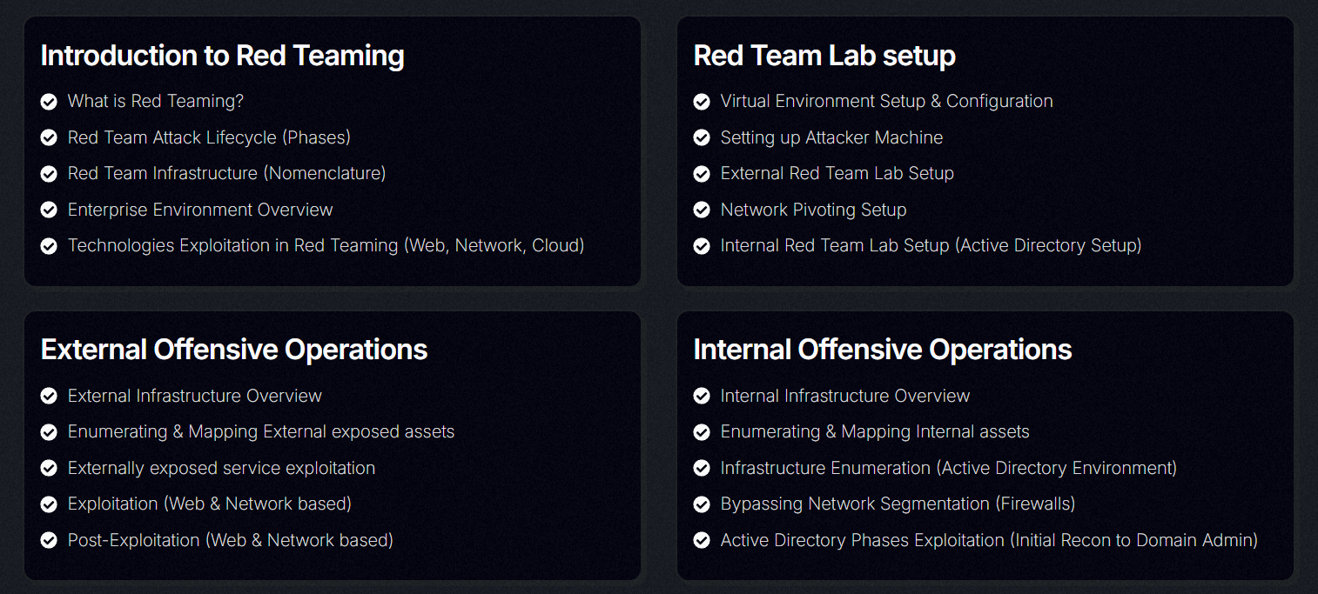Open Virtual Environment Setup & Configuration
The width and height of the screenshot is (1318, 594).
[886, 101]
